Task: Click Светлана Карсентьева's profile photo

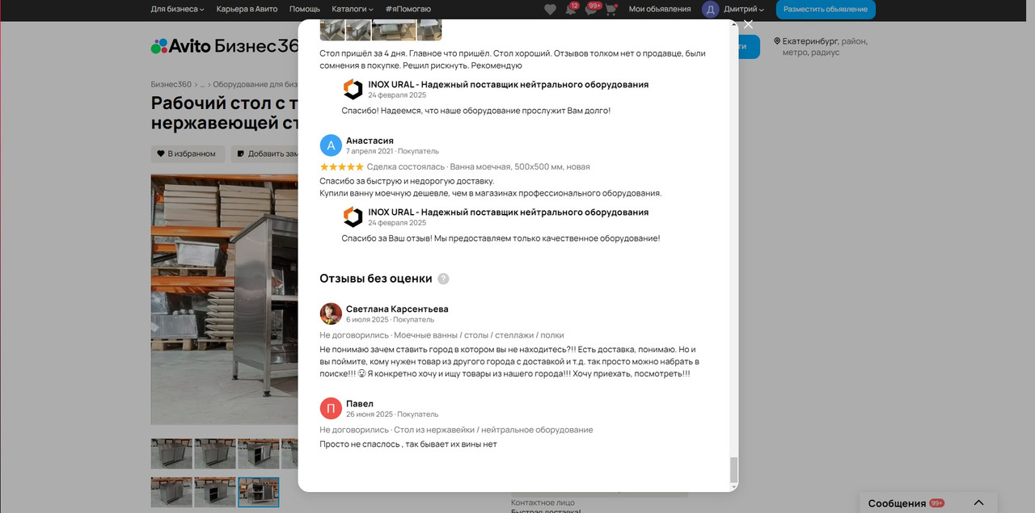Action: tap(331, 313)
